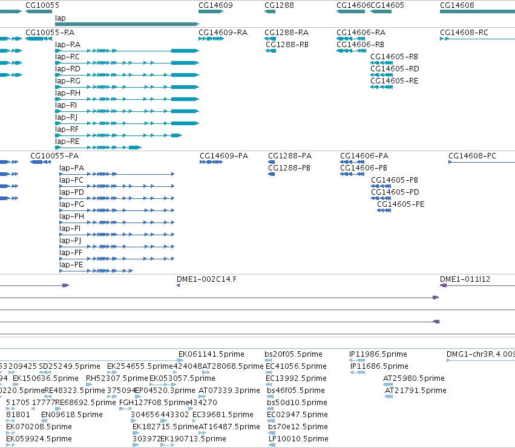The image size is (515, 448).
Task: Open the CG14608 gene label
Action: 457,5
